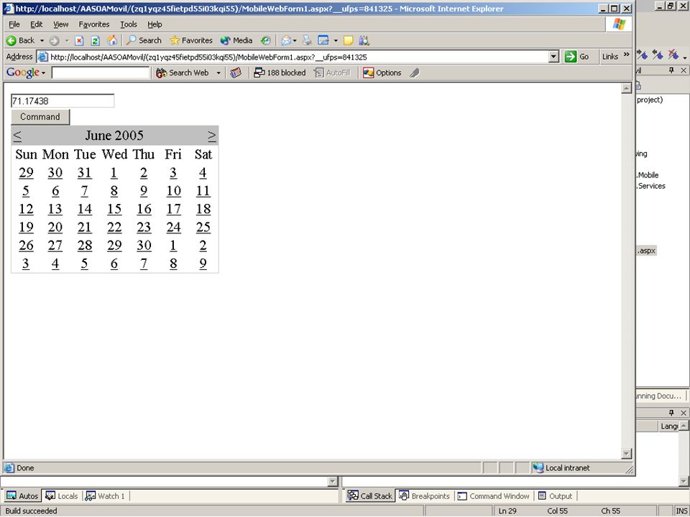Go to next month in calendar
Image resolution: width=690 pixels, height=517 pixels.
click(211, 136)
